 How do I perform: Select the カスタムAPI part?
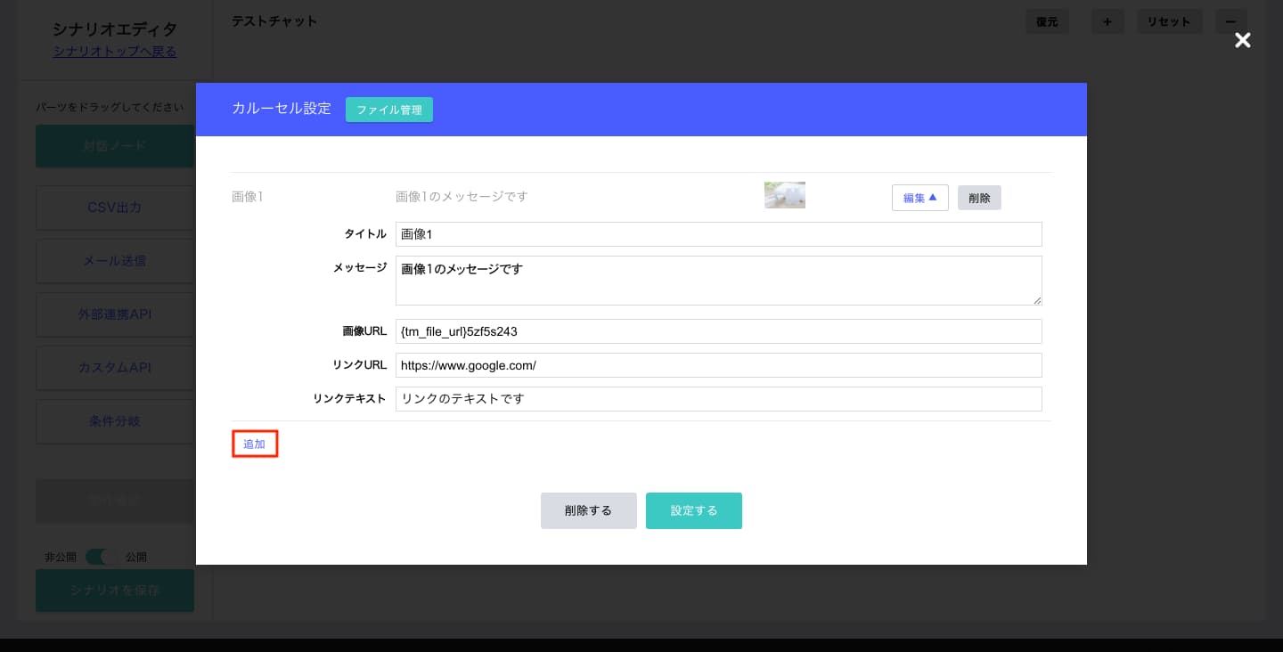[x=115, y=368]
